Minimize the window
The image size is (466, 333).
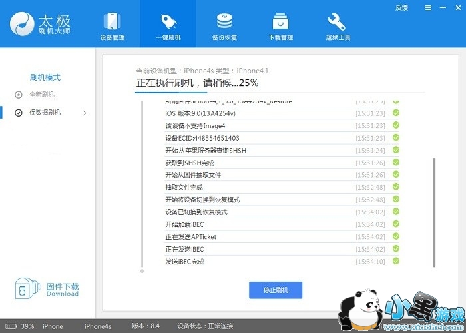coord(443,8)
